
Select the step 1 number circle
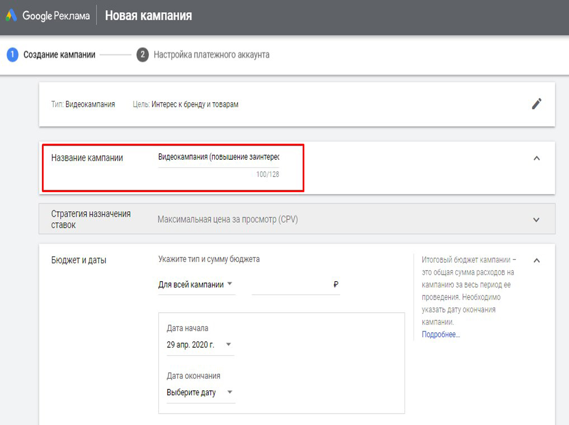click(x=12, y=55)
